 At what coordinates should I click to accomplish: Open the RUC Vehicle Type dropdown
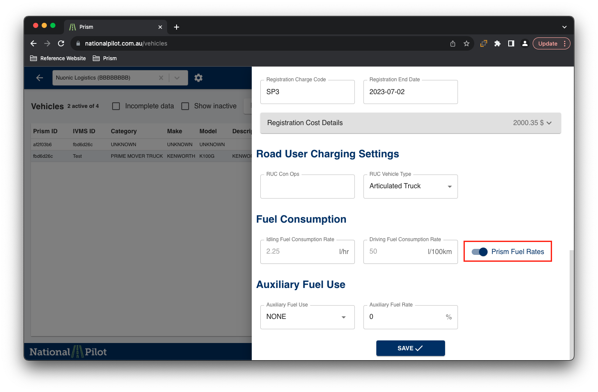click(410, 187)
